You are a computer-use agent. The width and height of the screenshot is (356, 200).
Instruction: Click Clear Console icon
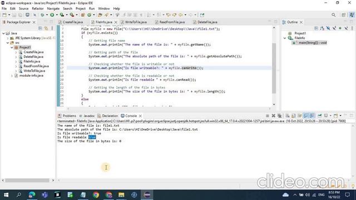(288, 116)
